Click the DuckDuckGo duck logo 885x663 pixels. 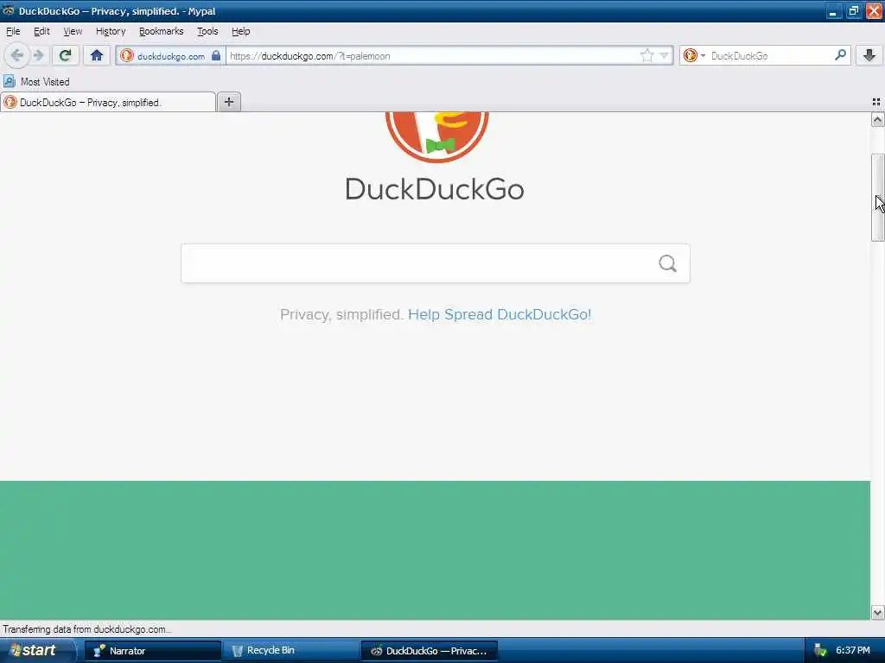click(x=436, y=137)
